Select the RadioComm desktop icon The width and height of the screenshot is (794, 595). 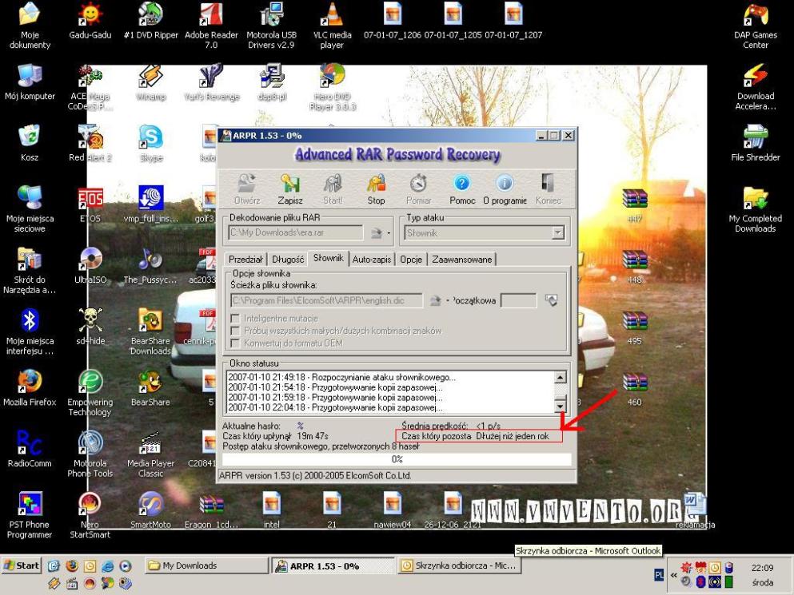pyautogui.click(x=30, y=442)
